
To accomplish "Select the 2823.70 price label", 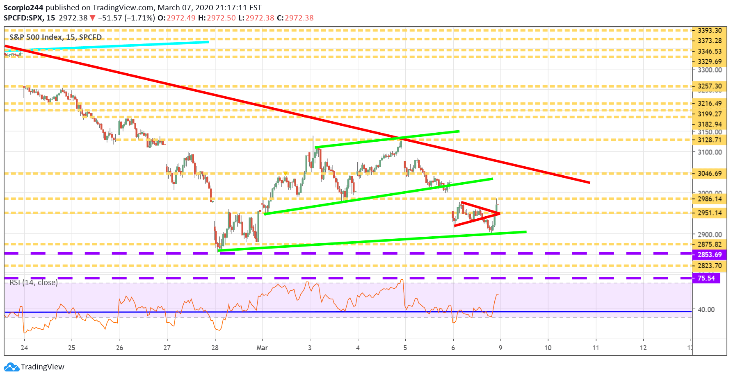I will [710, 265].
